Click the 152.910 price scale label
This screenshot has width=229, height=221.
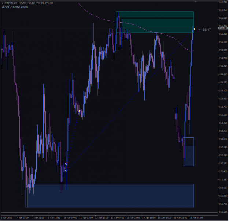pos(223,147)
